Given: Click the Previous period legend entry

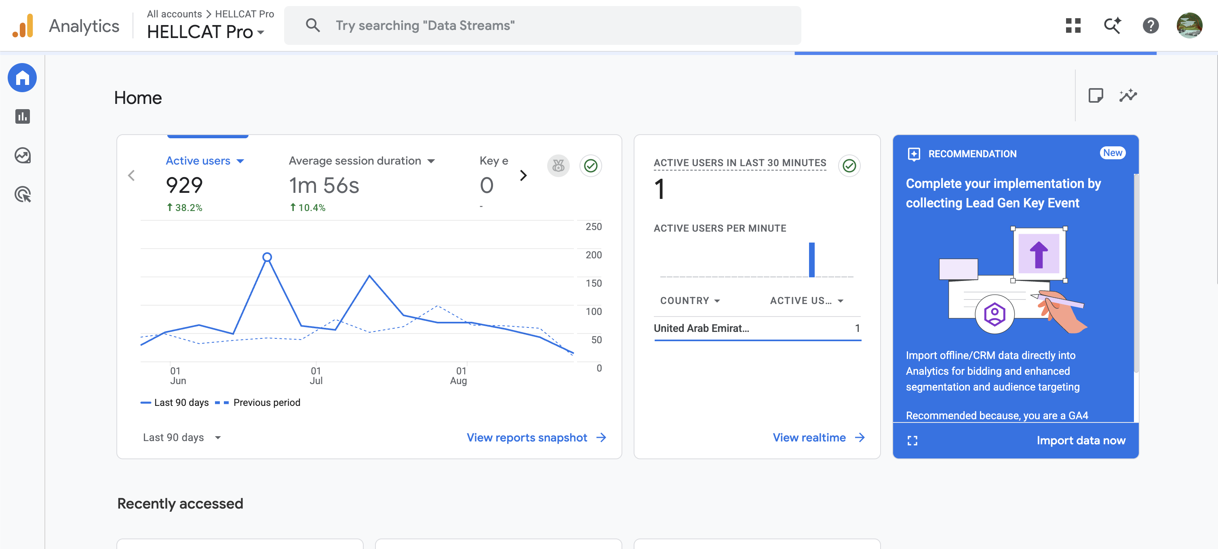Looking at the screenshot, I should coord(258,402).
